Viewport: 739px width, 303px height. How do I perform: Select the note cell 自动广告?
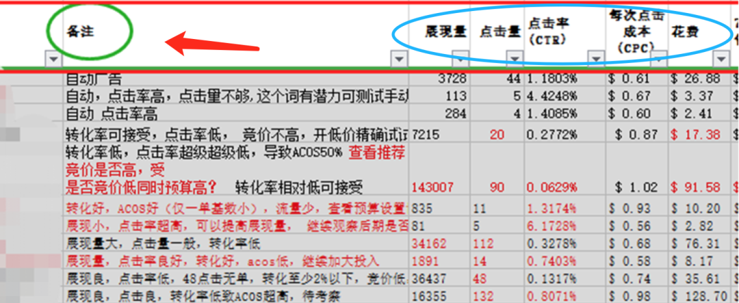[x=235, y=79]
